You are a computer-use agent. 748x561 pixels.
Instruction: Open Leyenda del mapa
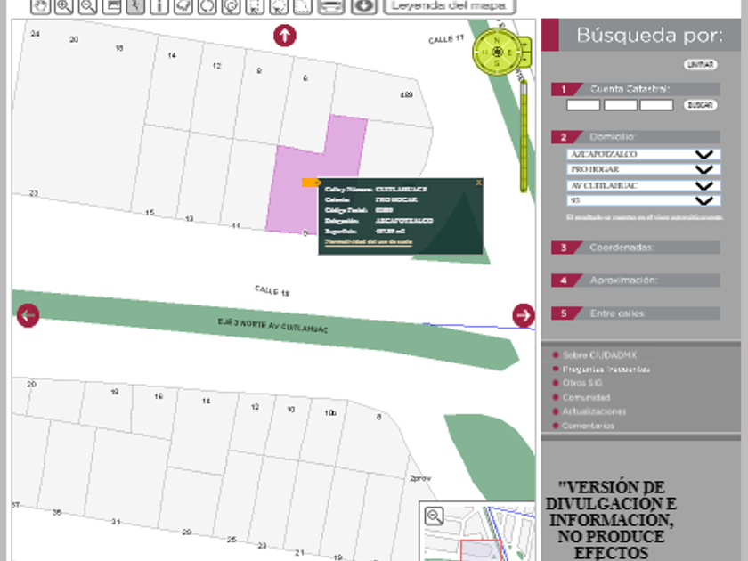(450, 6)
